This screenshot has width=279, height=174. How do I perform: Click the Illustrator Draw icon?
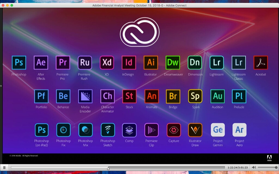[195, 130]
